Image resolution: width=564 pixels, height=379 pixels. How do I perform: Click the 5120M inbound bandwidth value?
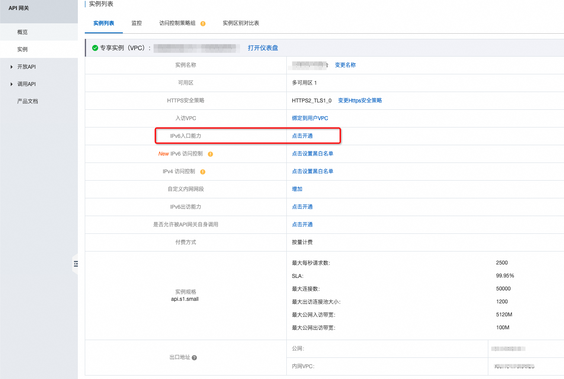pos(504,315)
